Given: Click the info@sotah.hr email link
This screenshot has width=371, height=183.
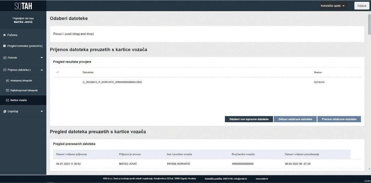Looking at the screenshot, I should (x=241, y=179).
